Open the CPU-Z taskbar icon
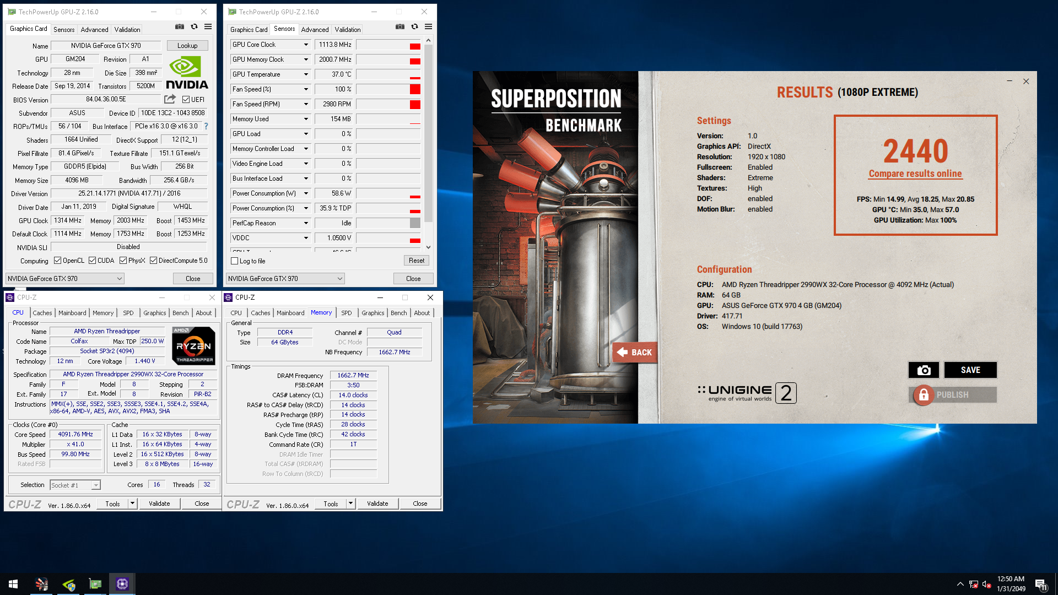The width and height of the screenshot is (1058, 595). coord(122,584)
